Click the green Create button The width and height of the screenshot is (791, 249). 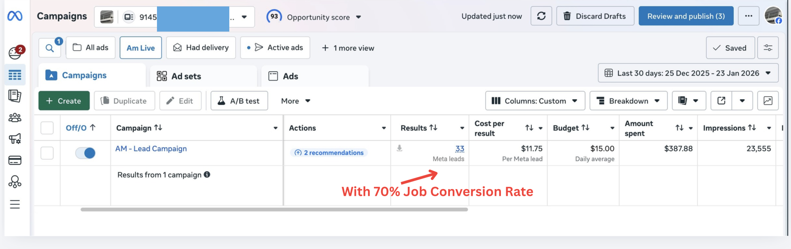(x=64, y=101)
